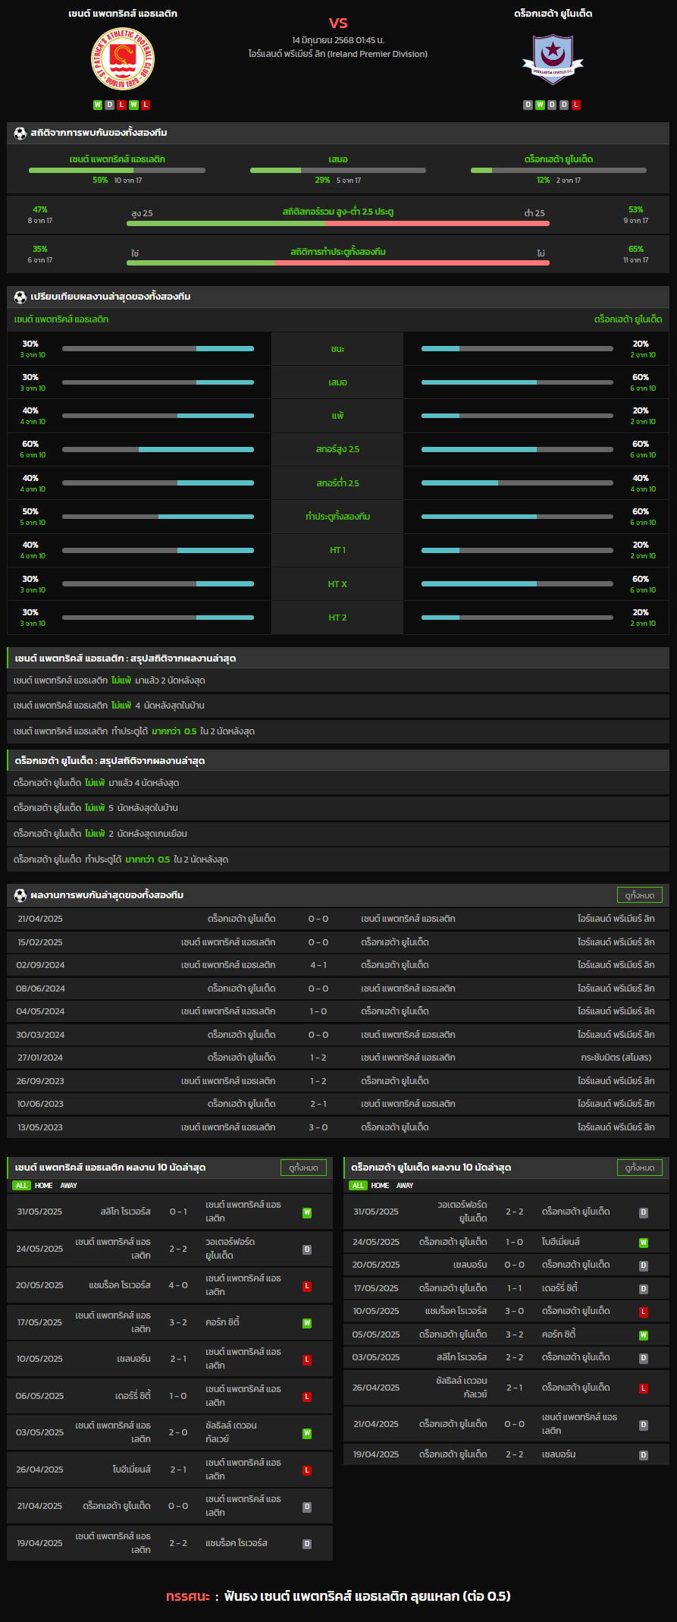This screenshot has width=677, height=1622.
Task: Click D badge for Shelbourne 0-0 Drogheda match
Action: pyautogui.click(x=644, y=1265)
